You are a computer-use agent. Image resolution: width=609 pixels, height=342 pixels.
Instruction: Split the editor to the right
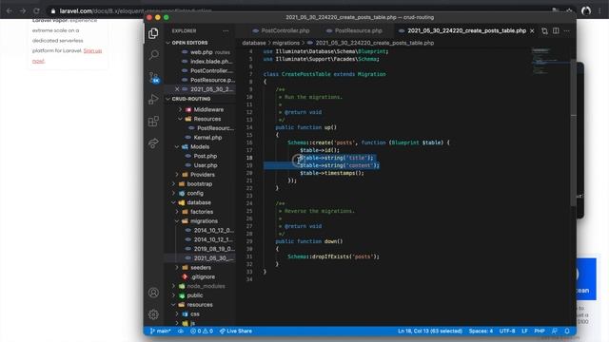pos(556,31)
